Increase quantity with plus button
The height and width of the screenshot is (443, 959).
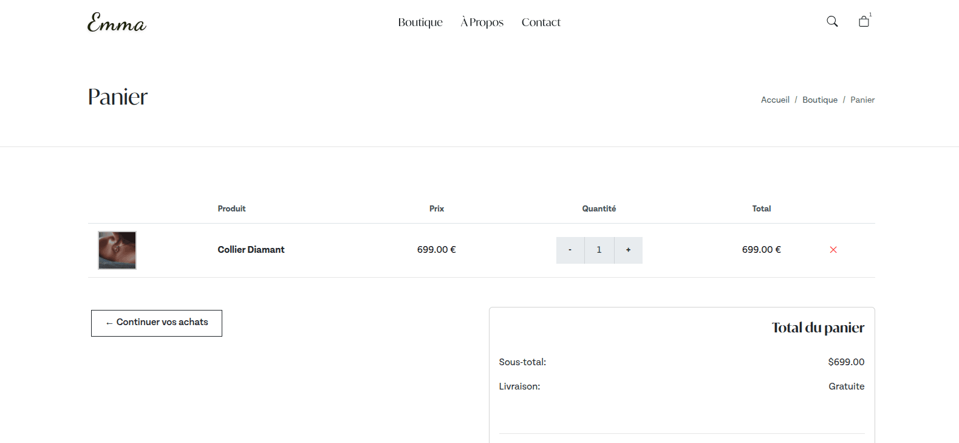click(x=628, y=250)
